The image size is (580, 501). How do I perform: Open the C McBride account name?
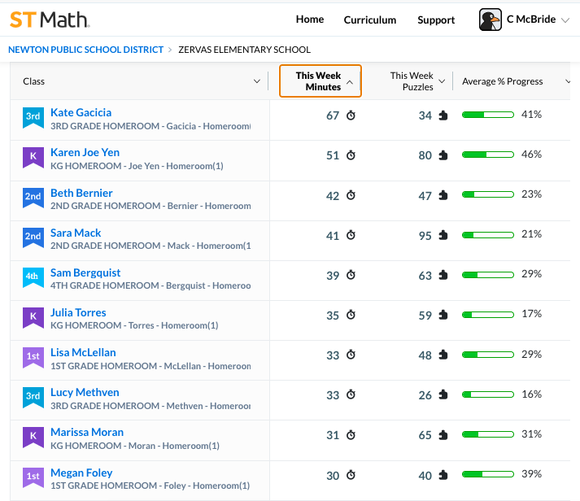[x=531, y=20]
